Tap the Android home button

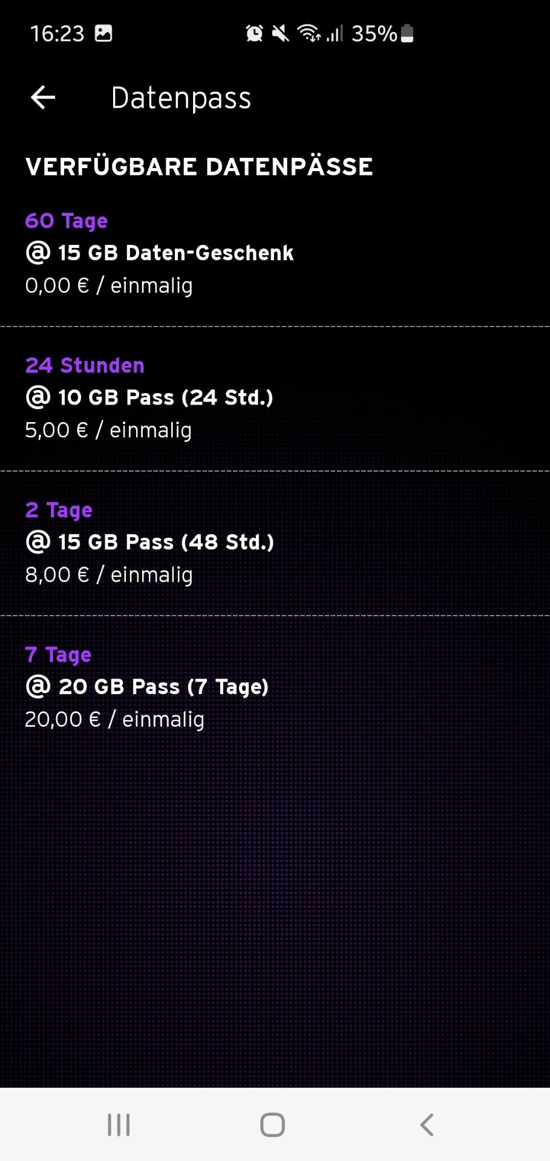click(272, 1125)
